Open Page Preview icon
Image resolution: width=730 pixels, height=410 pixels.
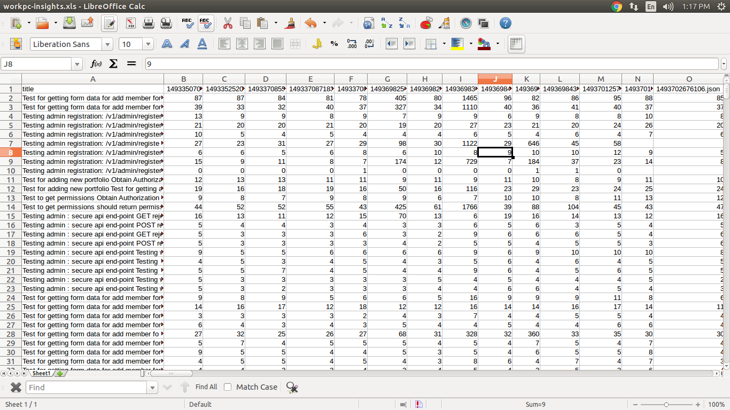(166, 23)
